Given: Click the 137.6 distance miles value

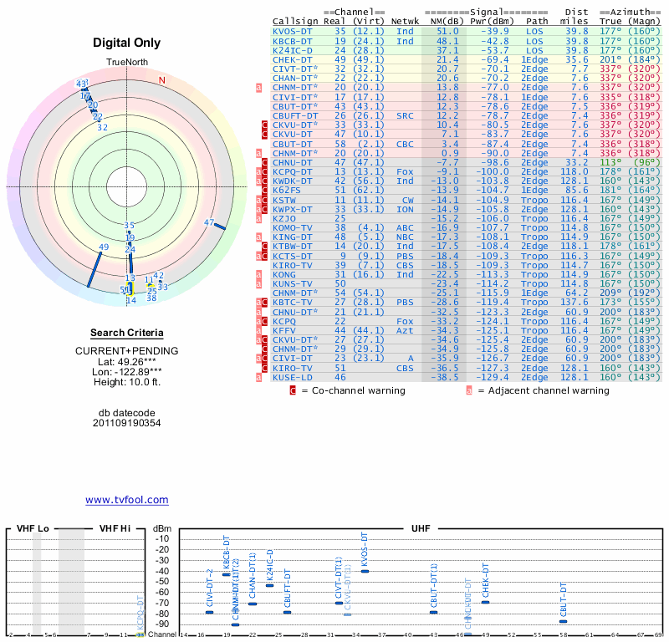Looking at the screenshot, I should [574, 303].
